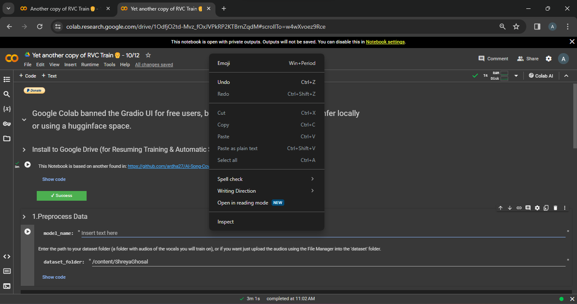577x304 pixels.
Task: Bookmark this page with the star icon
Action: click(x=516, y=27)
